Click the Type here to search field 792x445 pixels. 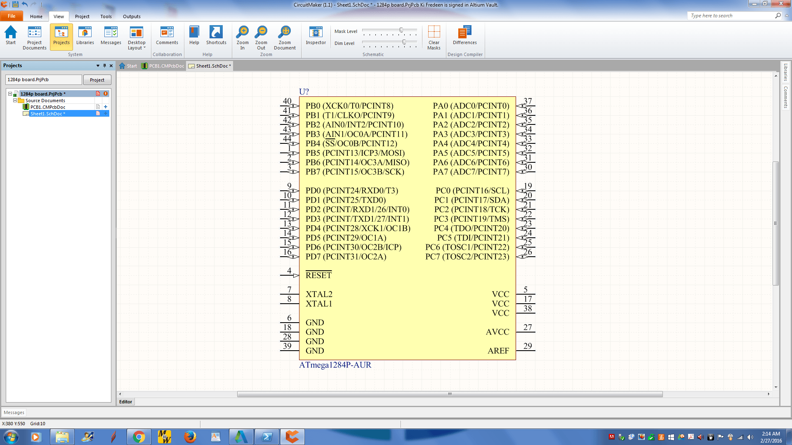(x=731, y=16)
